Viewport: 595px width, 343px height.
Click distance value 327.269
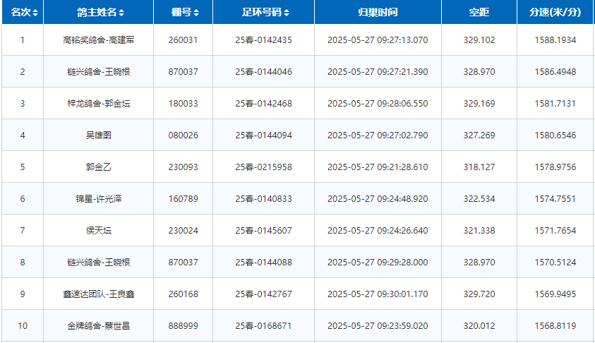point(479,135)
